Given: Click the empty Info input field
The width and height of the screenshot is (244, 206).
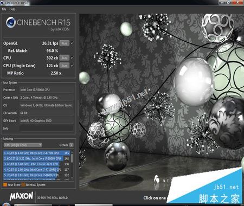Looking at the screenshot, I should click(46, 128).
